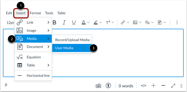This screenshot has height=92, width=187.
Task: Select Equation in the Insert menu
Action: click(x=33, y=57)
